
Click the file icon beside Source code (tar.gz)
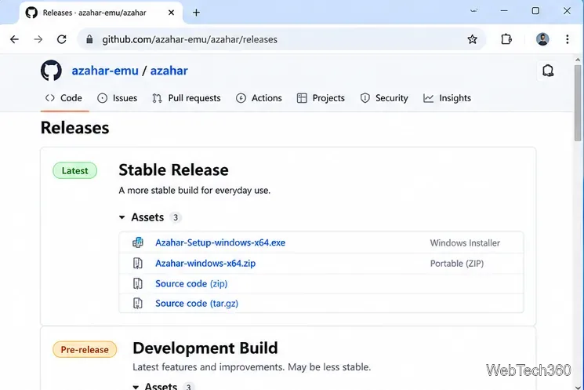(138, 303)
